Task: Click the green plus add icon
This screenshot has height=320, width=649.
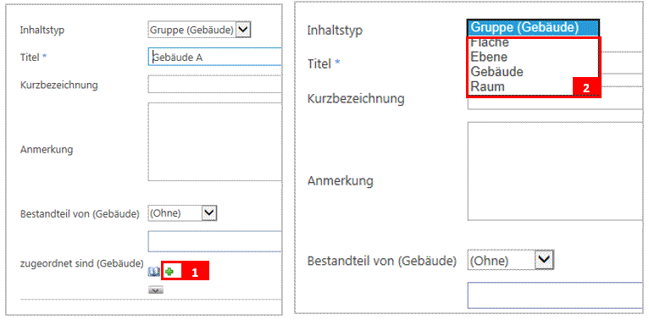Action: [169, 272]
